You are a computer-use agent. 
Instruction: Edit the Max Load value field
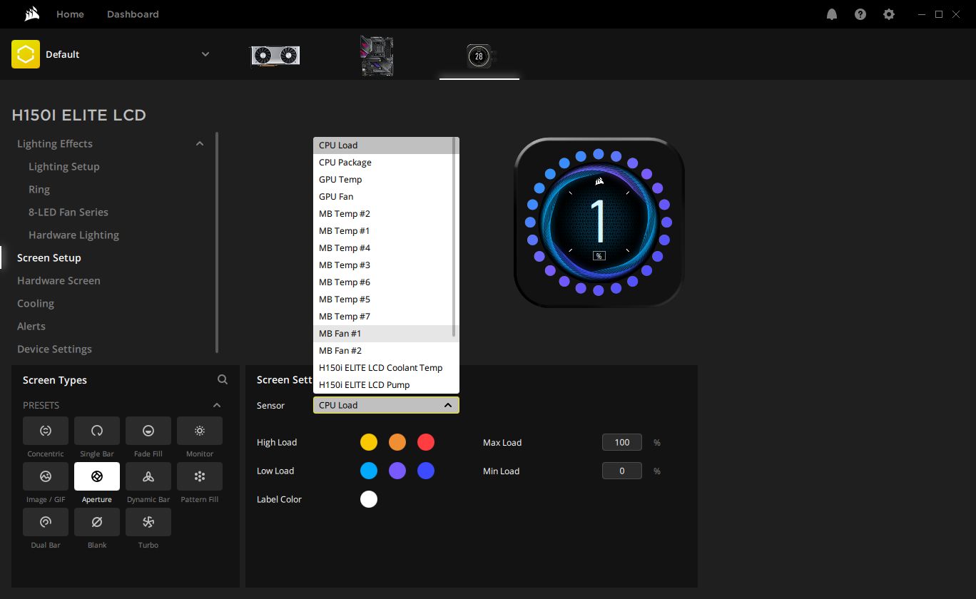(x=622, y=442)
